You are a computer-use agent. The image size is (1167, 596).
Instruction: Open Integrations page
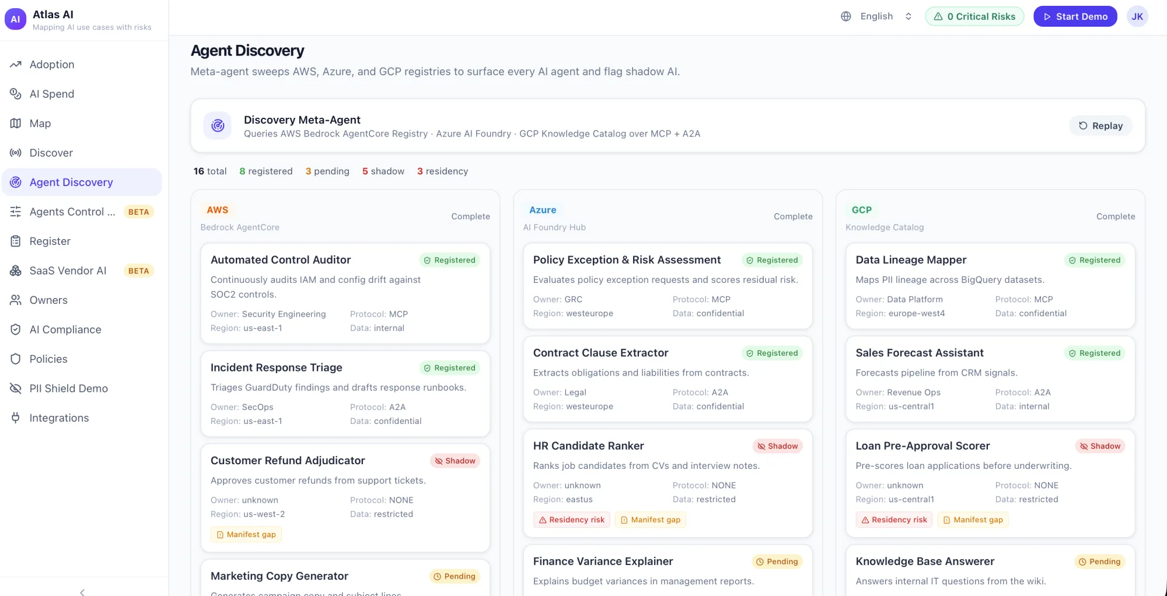pyautogui.click(x=82, y=418)
